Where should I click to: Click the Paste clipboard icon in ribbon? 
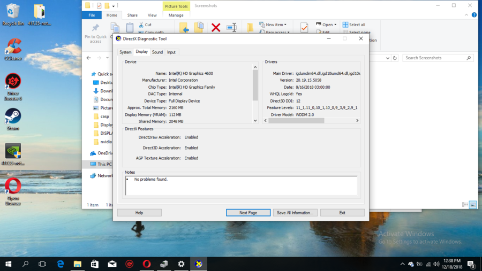point(130,27)
